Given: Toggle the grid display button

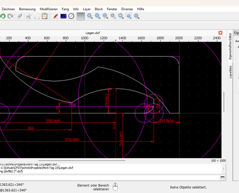Looking at the screenshot, I should coord(81,16).
